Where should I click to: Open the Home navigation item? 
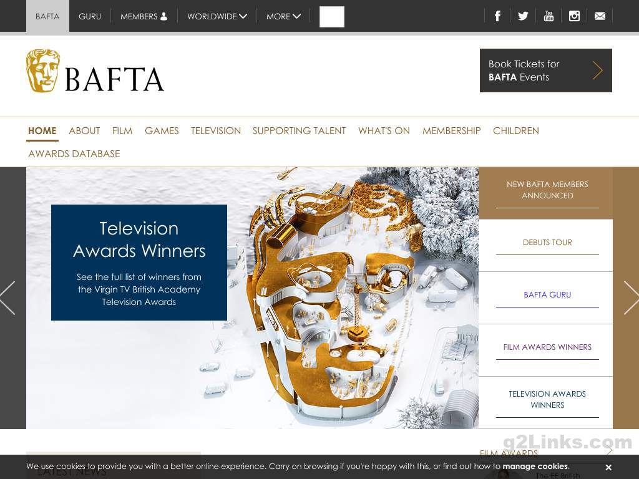click(x=42, y=131)
